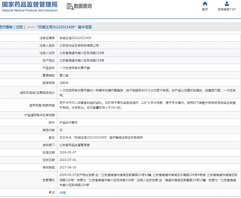The image size is (241, 198).
Task: Click the 附件 label
Action: (x=52, y=123)
